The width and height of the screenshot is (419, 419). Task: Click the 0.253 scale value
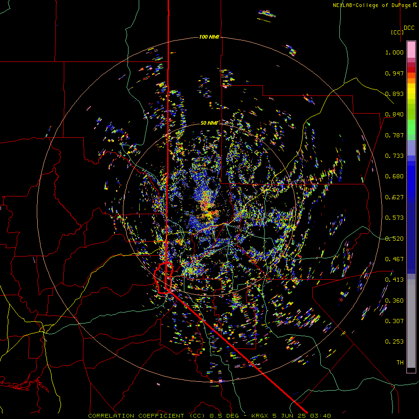click(x=394, y=342)
